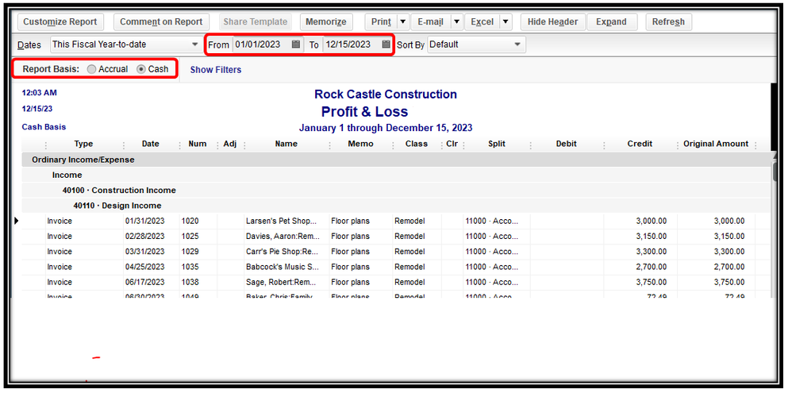This screenshot has height=397, width=792.
Task: Click invoice number 1020
Action: tap(190, 221)
